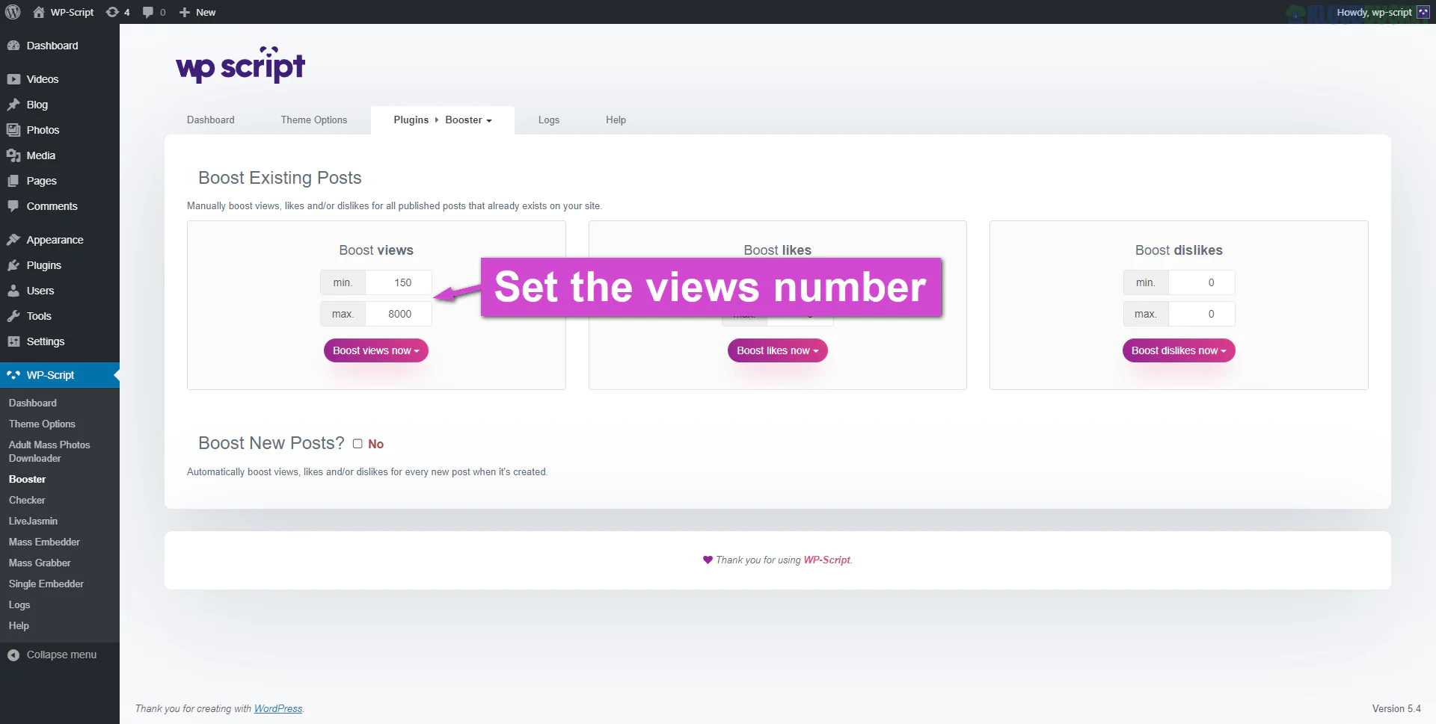Open Settings in the sidebar
The width and height of the screenshot is (1436, 724).
click(x=45, y=341)
